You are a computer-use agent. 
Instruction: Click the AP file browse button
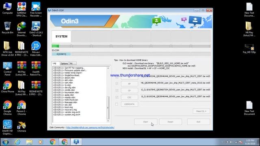tap(129, 84)
